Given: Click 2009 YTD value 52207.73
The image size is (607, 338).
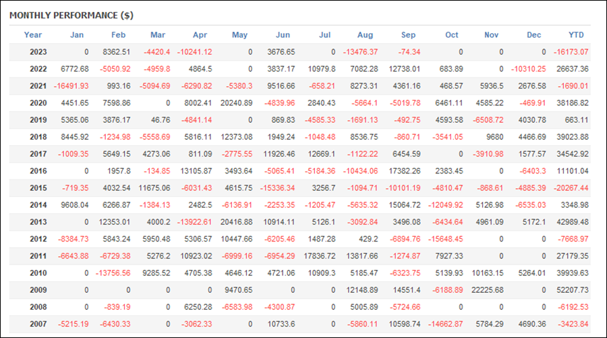Looking at the screenshot, I should (573, 290).
